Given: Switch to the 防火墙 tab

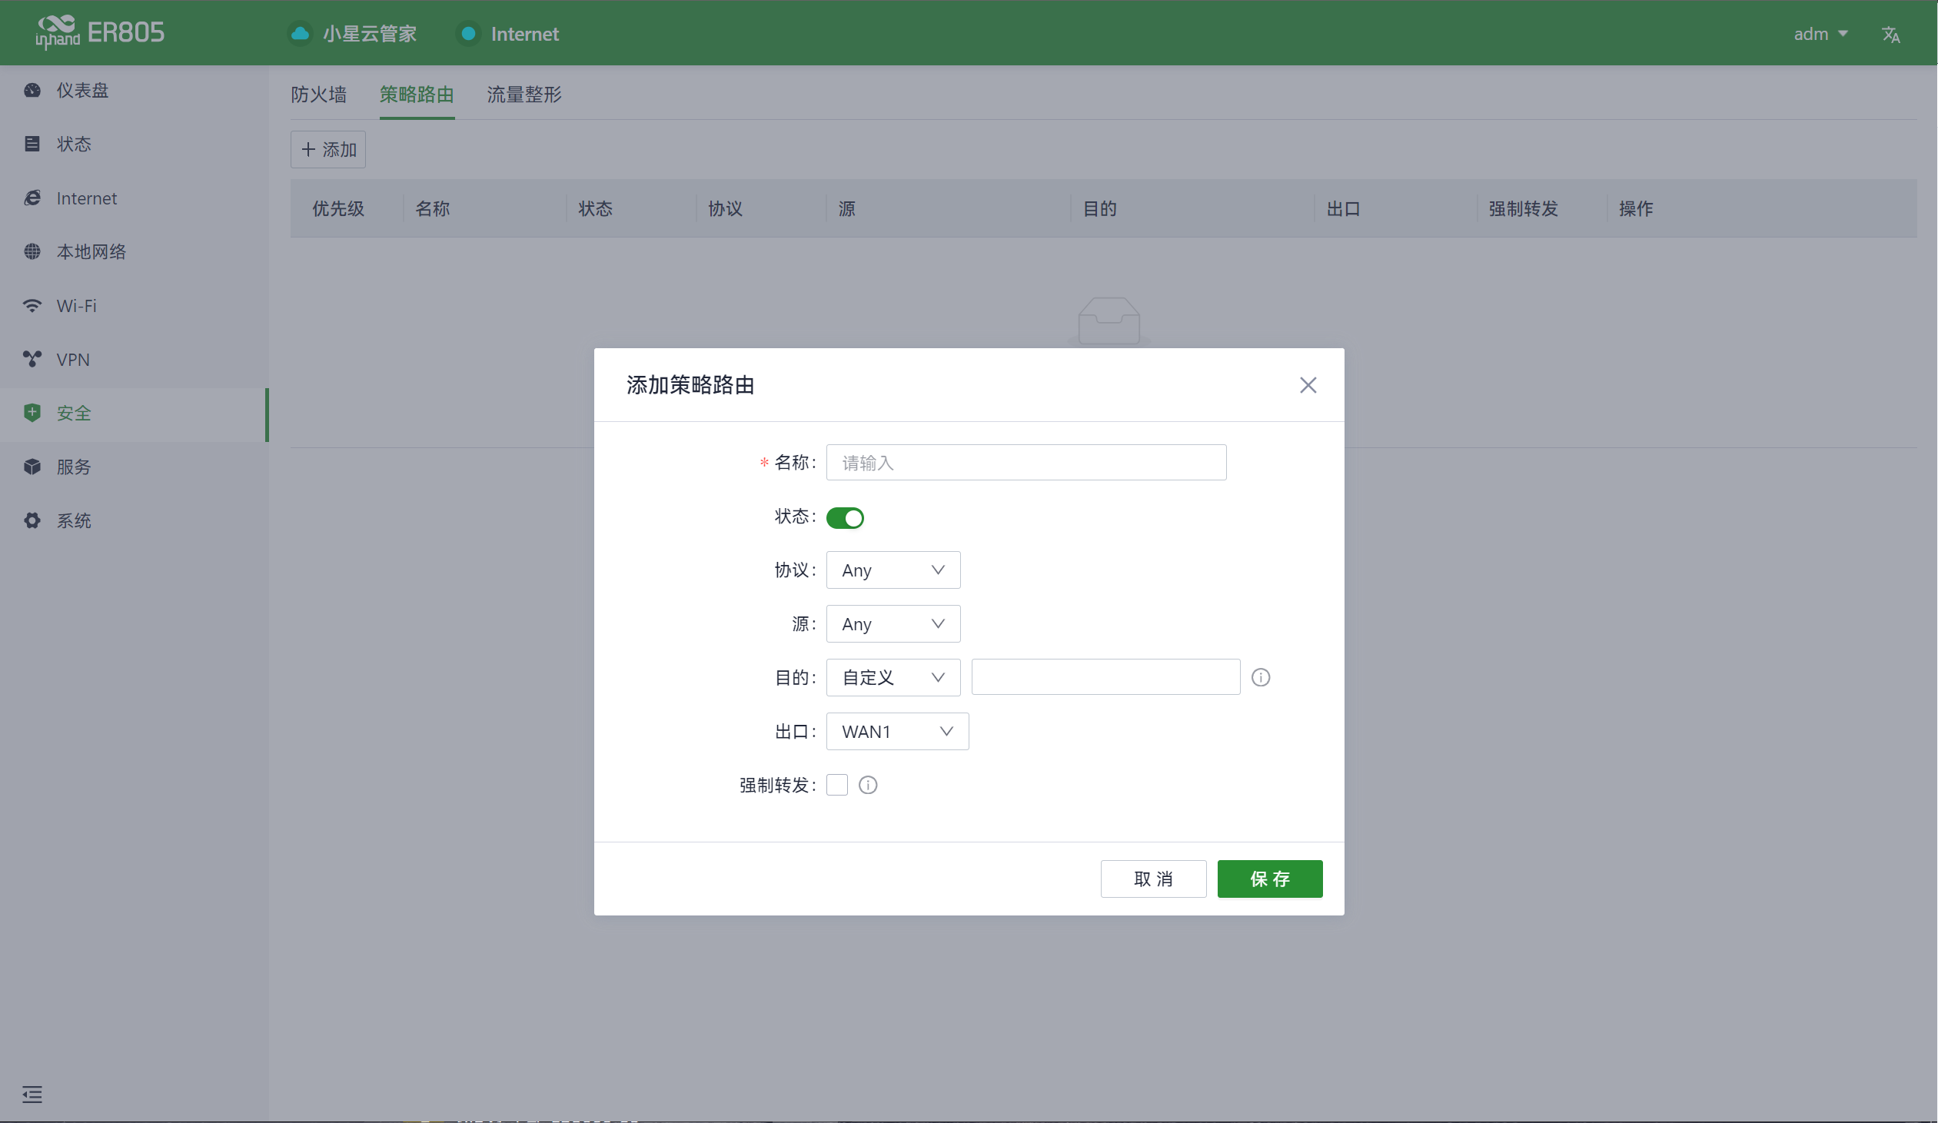Looking at the screenshot, I should click(318, 95).
